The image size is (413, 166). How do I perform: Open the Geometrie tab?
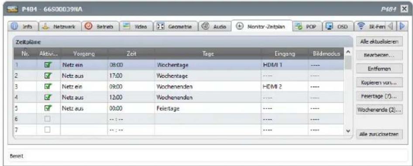[x=176, y=27]
